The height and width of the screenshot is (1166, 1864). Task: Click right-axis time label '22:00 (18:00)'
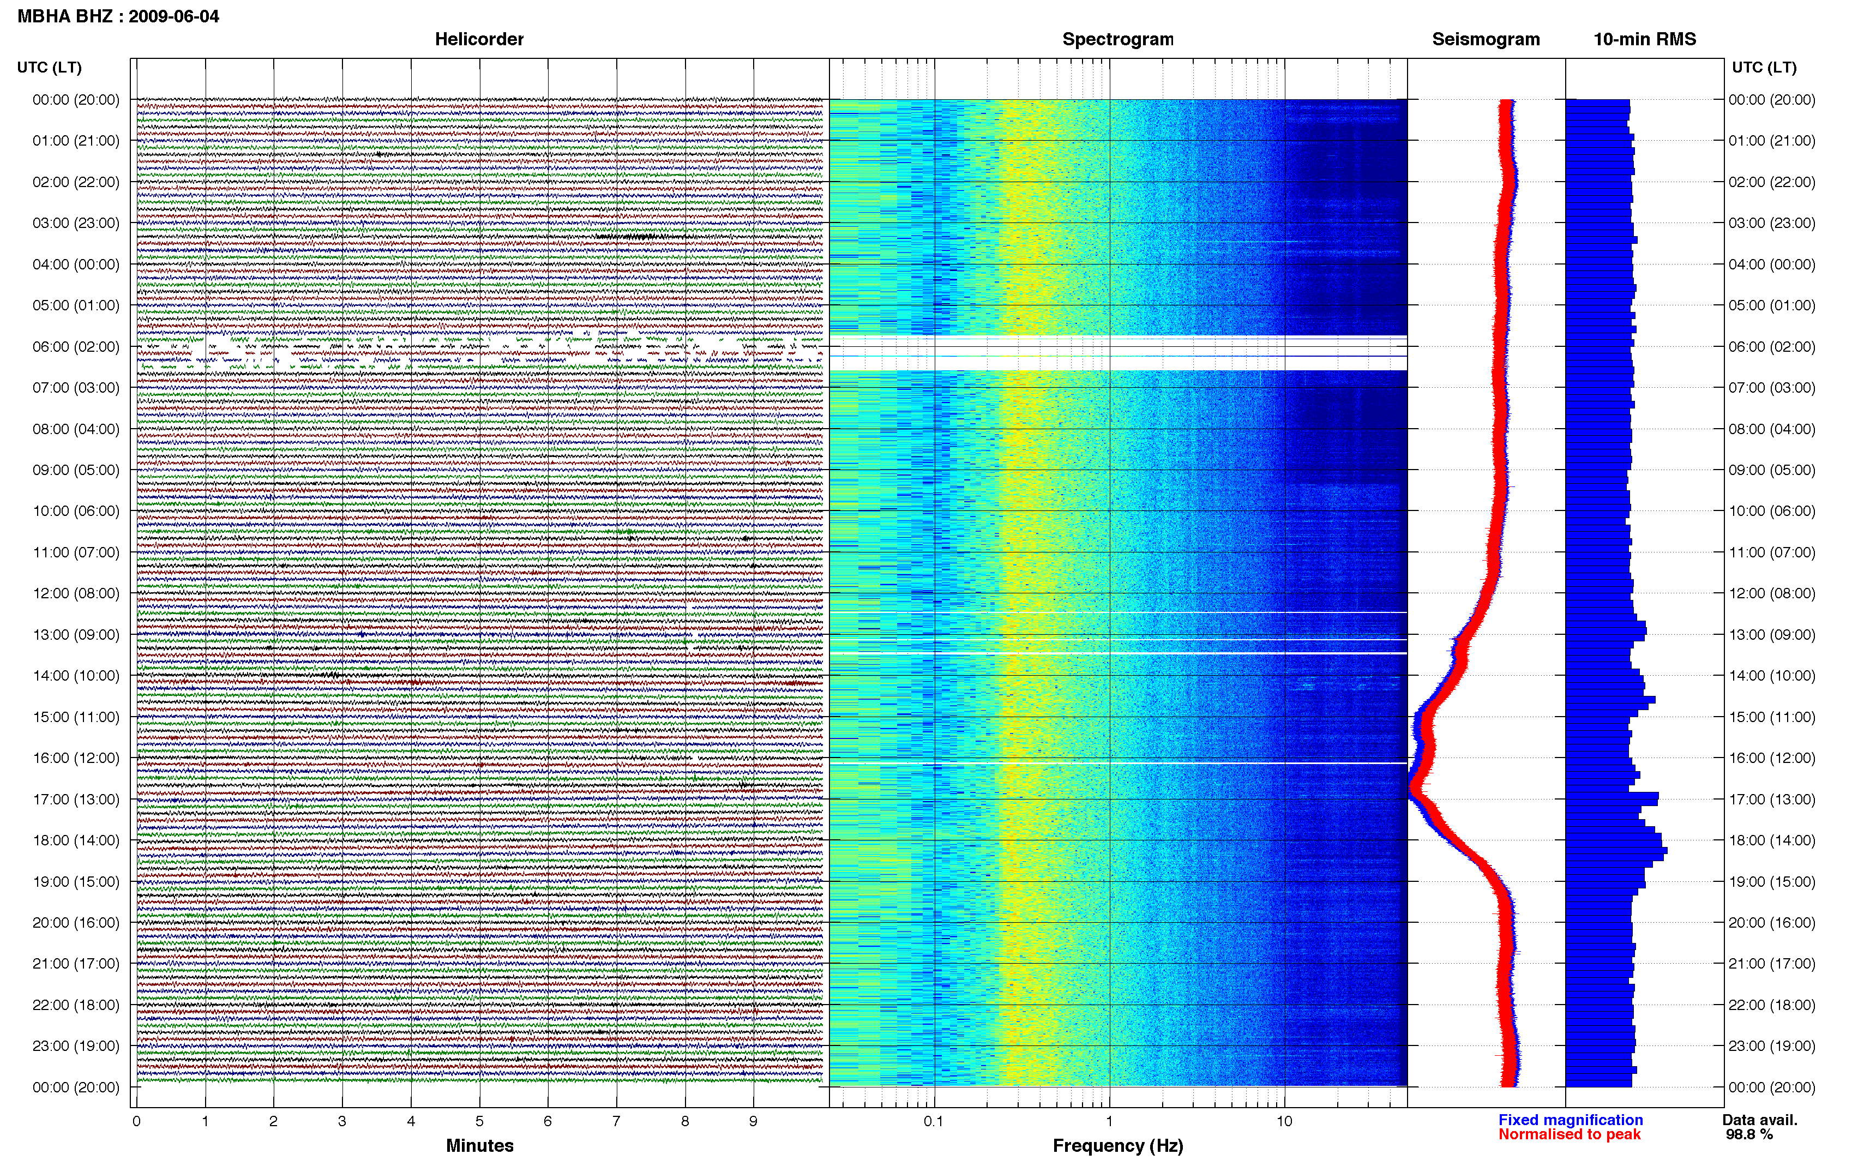click(1771, 1005)
